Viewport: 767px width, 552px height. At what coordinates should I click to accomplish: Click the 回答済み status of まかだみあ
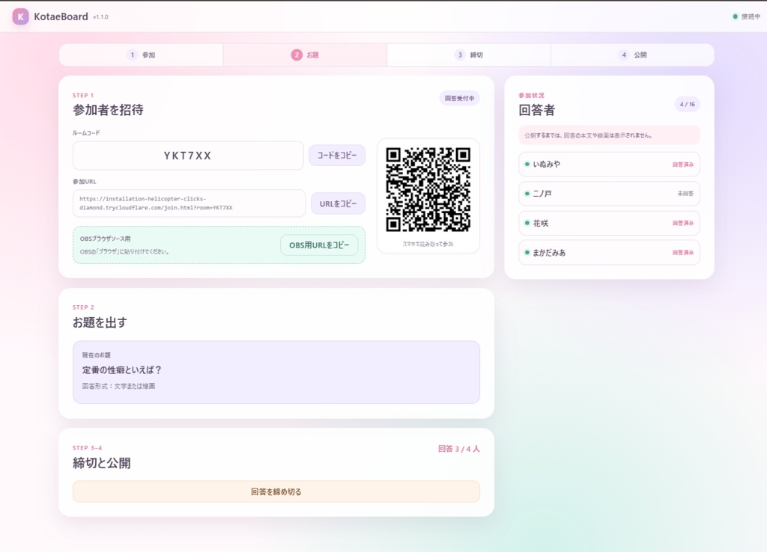coord(683,253)
